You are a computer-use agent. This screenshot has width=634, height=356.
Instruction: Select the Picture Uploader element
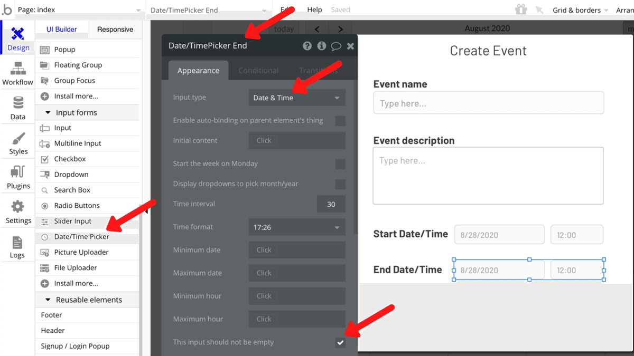[x=88, y=252]
